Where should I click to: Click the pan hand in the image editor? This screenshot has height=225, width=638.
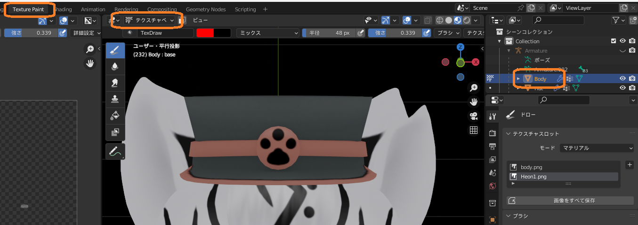coord(90,63)
